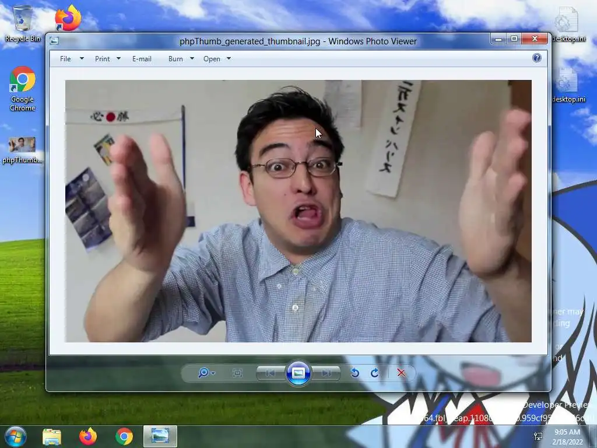
Task: Open the zoom slider dropdown arrow
Action: (x=213, y=373)
